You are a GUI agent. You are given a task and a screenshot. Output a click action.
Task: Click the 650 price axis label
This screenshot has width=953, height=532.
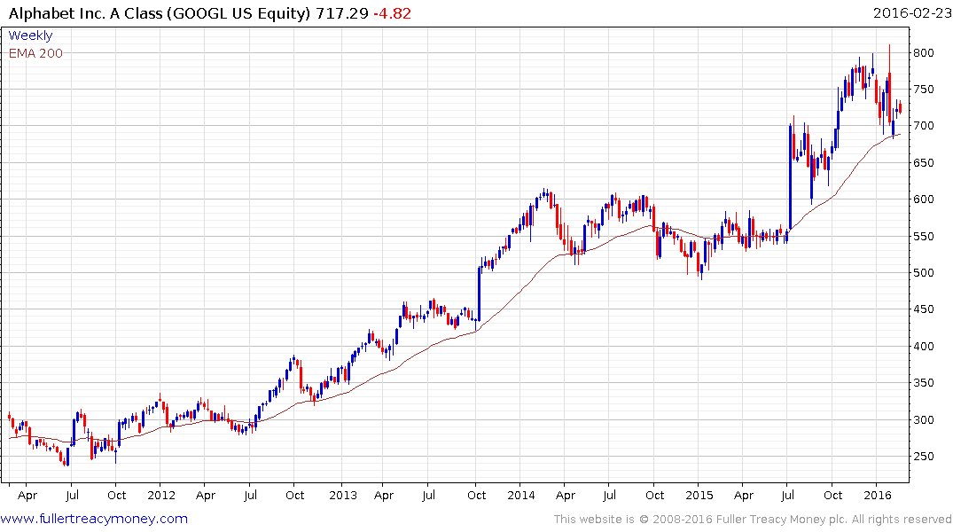[923, 163]
